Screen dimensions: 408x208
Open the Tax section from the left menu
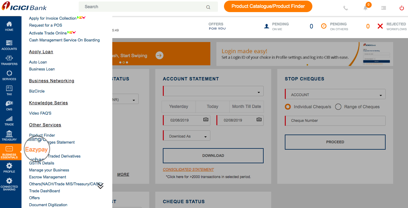point(9,90)
